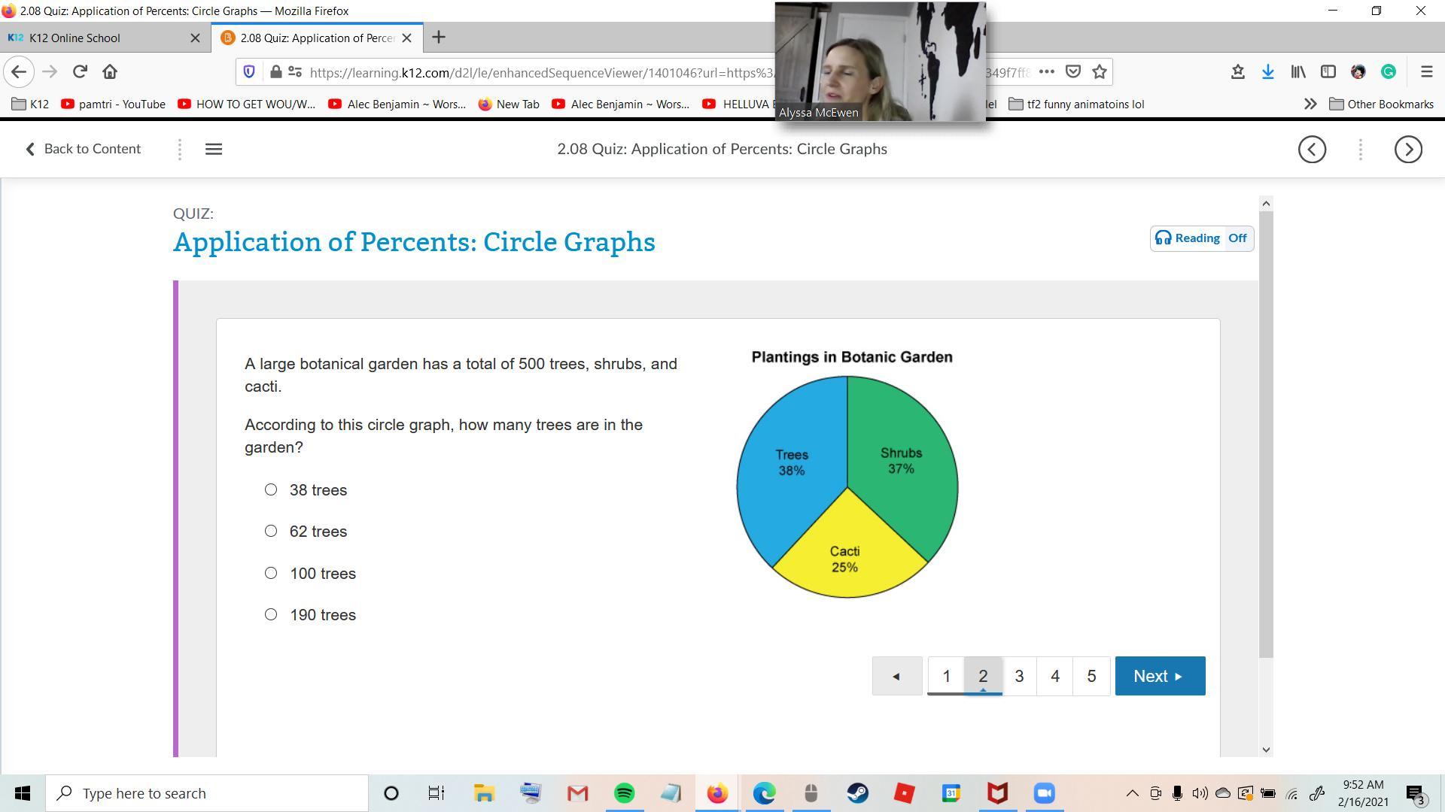Viewport: 1445px width, 812px height.
Task: Open Spotify from the taskbar
Action: [624, 793]
